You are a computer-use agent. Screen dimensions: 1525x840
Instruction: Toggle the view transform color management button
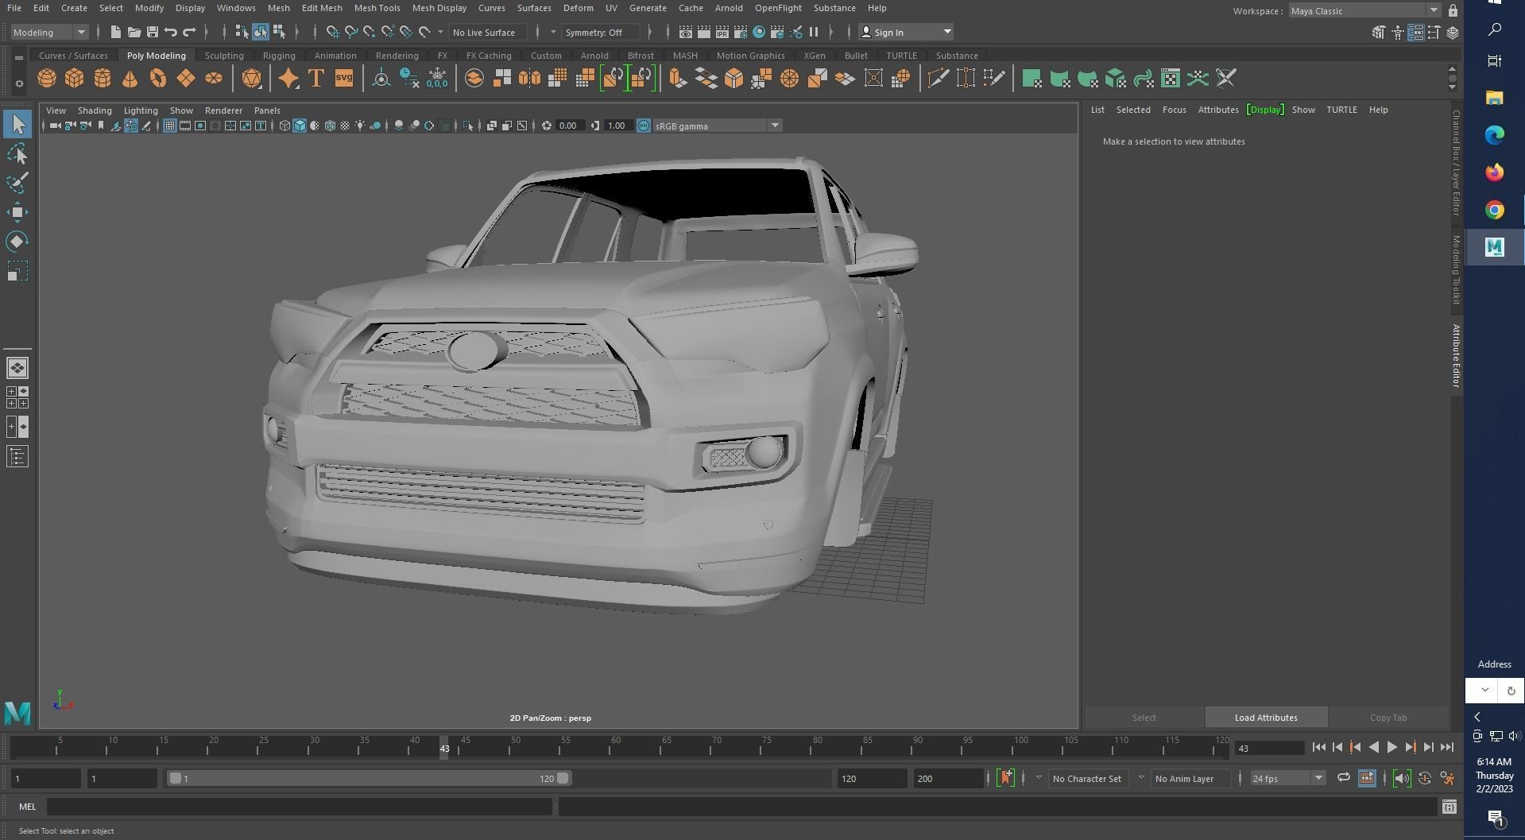click(644, 126)
